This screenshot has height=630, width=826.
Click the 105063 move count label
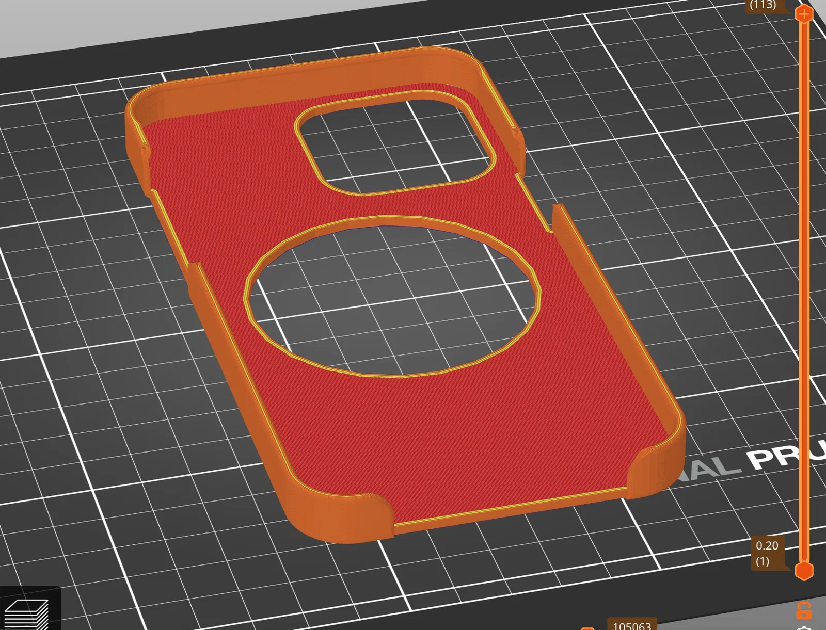coord(632,625)
